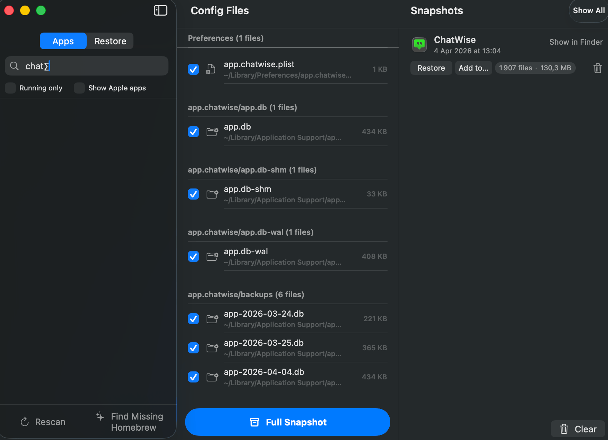Click the folder icon beside app-2026-04-04.db
This screenshot has width=608, height=440.
click(x=212, y=377)
